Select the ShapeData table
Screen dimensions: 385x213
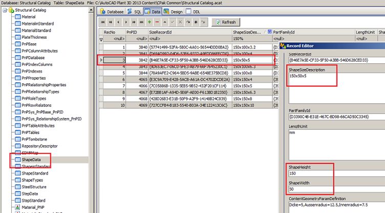pyautogui.click(x=31, y=159)
